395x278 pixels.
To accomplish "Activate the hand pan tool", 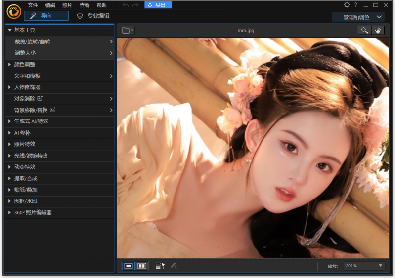I will click(378, 31).
